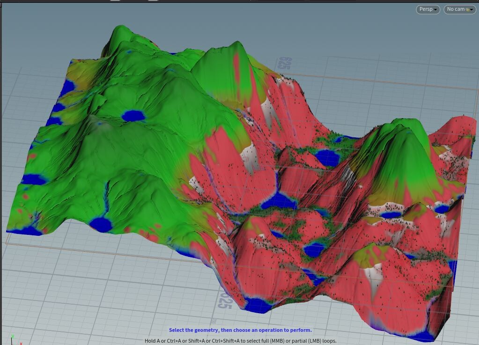The height and width of the screenshot is (345, 479).
Task: Click the viewport axis gizmo origin
Action: pyautogui.click(x=12, y=344)
